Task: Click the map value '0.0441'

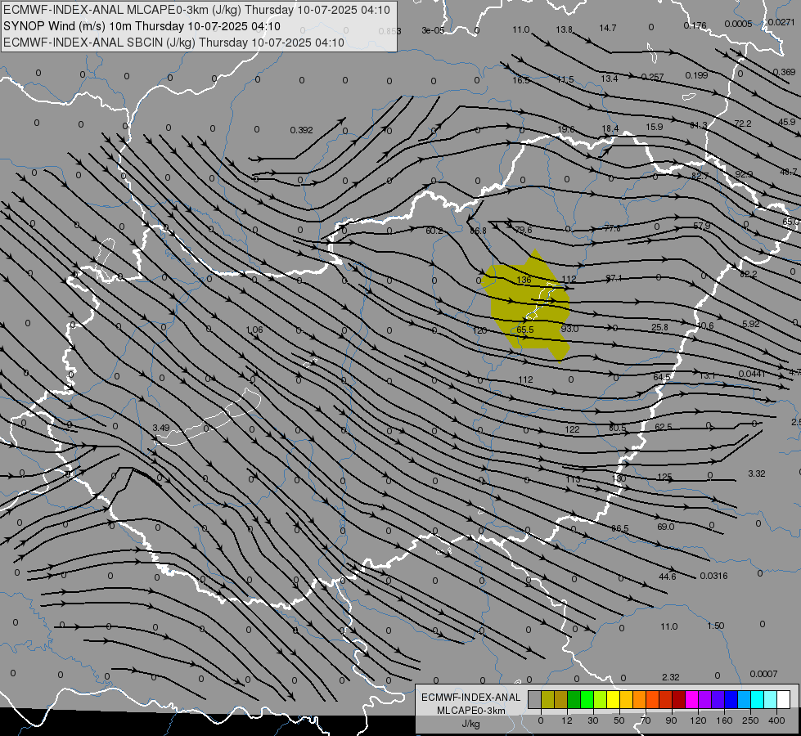Action: pyautogui.click(x=752, y=374)
